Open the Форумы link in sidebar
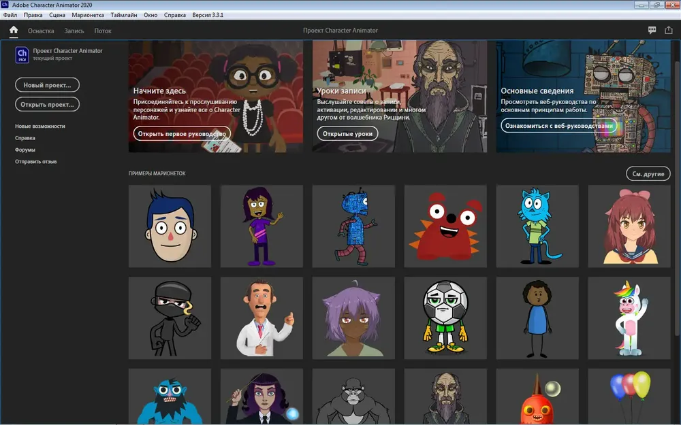Image resolution: width=681 pixels, height=425 pixels. click(x=25, y=150)
